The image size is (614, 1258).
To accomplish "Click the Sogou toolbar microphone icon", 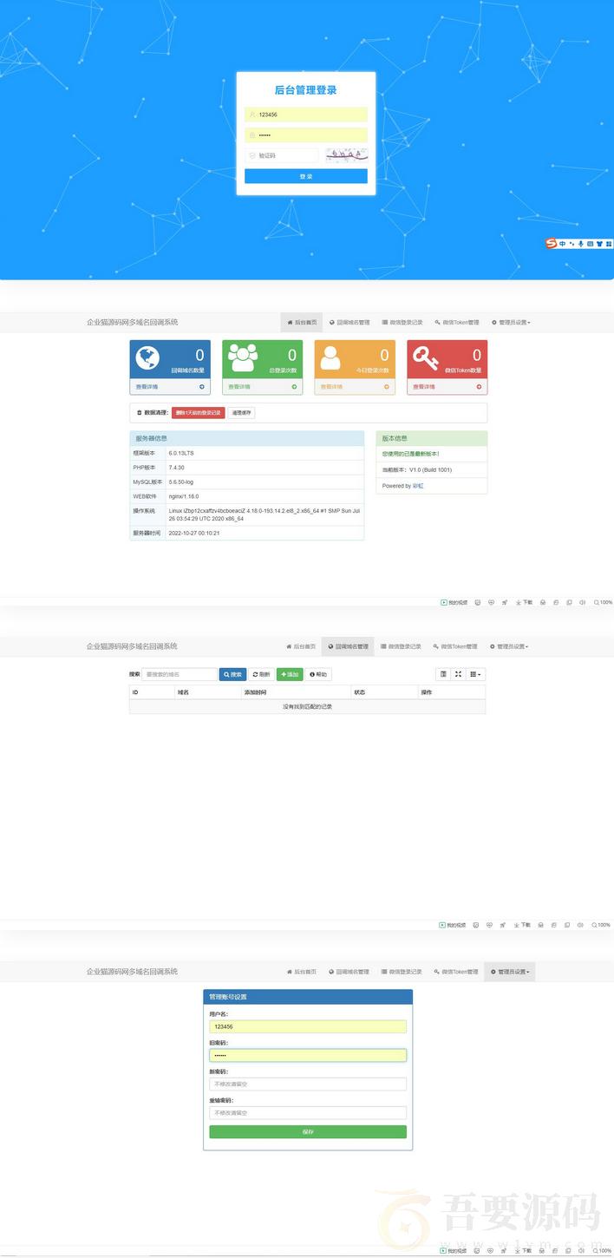I will tap(581, 244).
